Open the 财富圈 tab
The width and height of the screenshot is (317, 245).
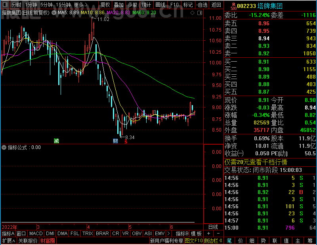click(48, 241)
